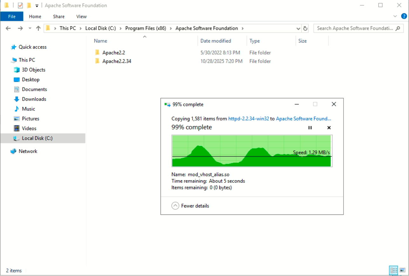Open the Share ribbon tab
Viewport: 409px width, 276px height.
58,16
